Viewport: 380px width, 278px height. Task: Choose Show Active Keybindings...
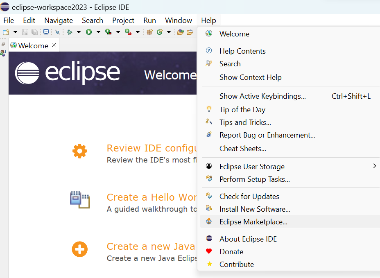[290, 96]
